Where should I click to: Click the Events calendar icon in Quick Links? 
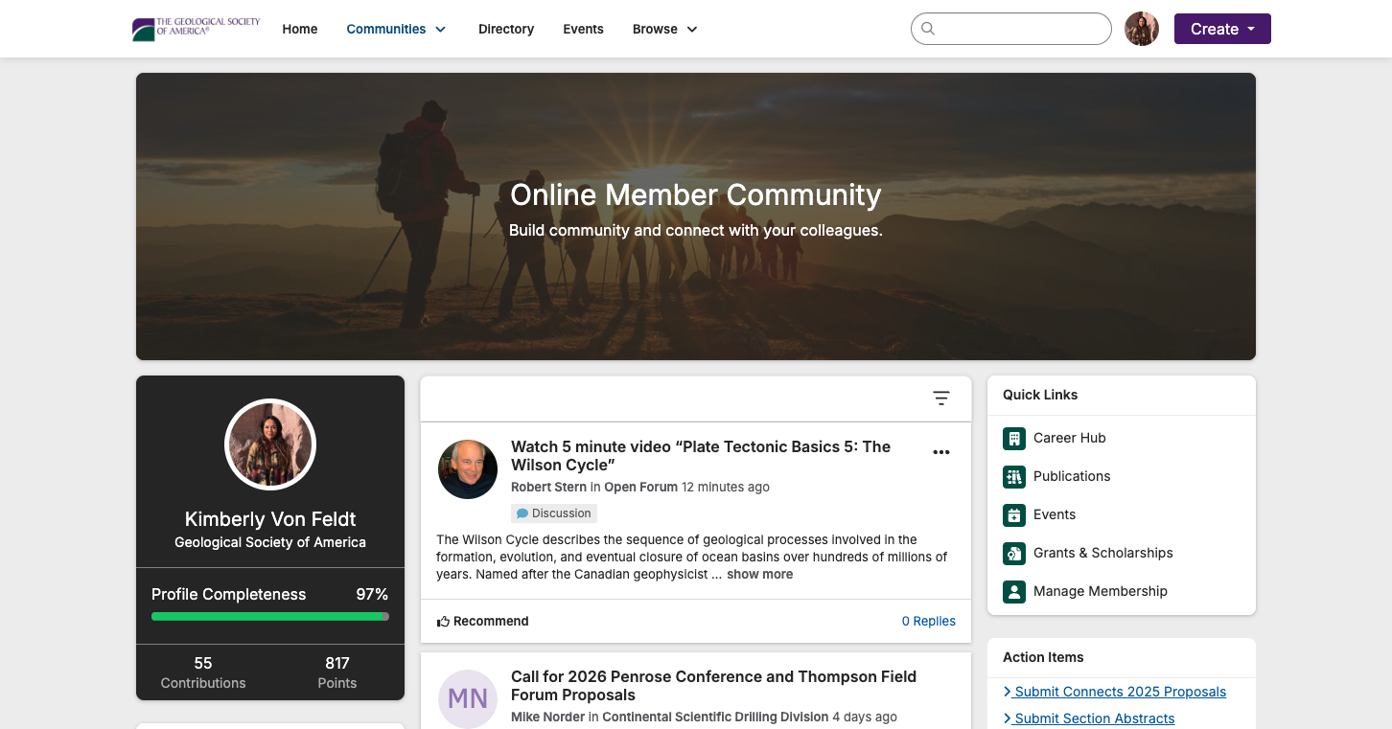(x=1014, y=514)
